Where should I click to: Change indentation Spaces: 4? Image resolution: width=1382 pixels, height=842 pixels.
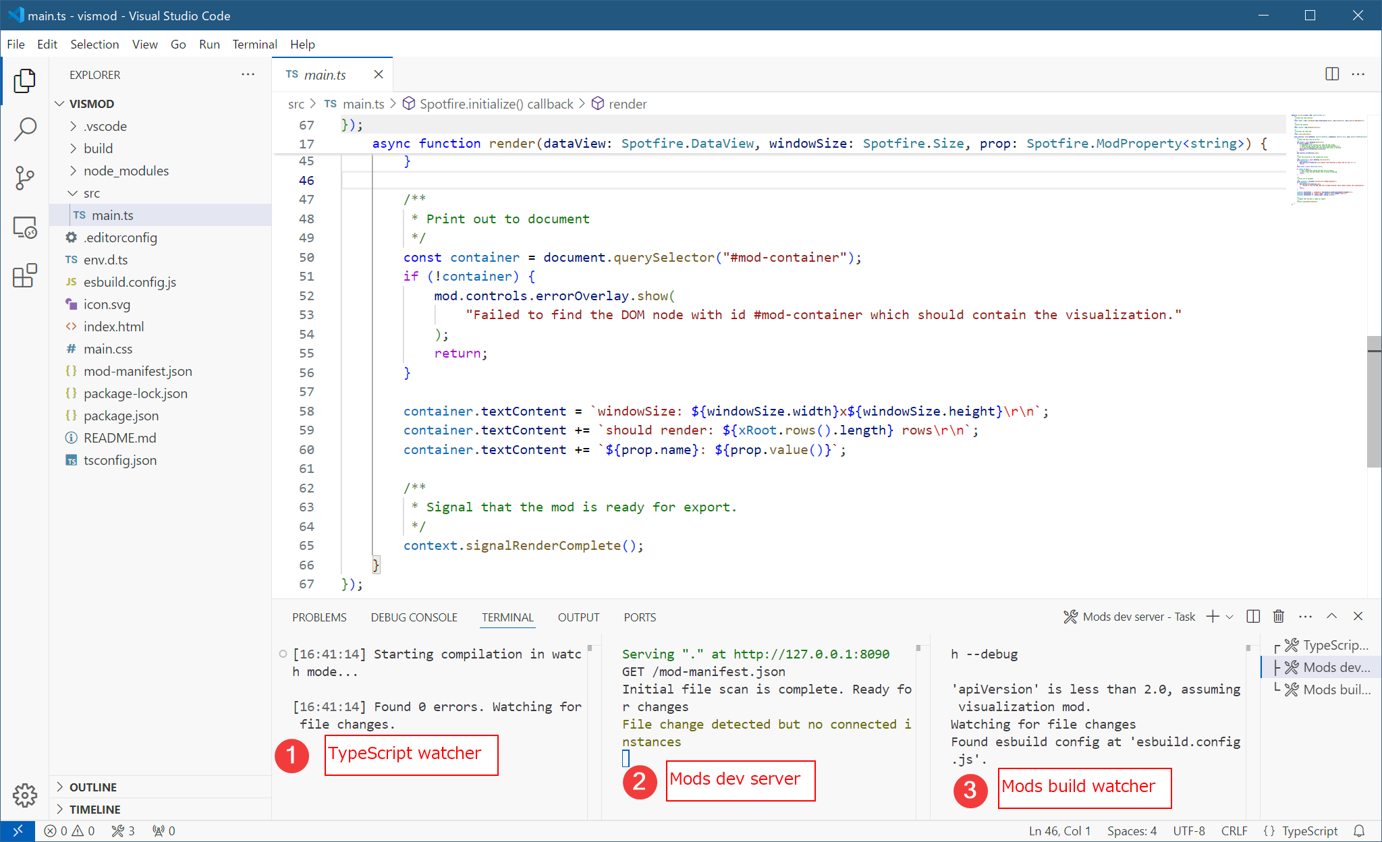click(x=1132, y=831)
